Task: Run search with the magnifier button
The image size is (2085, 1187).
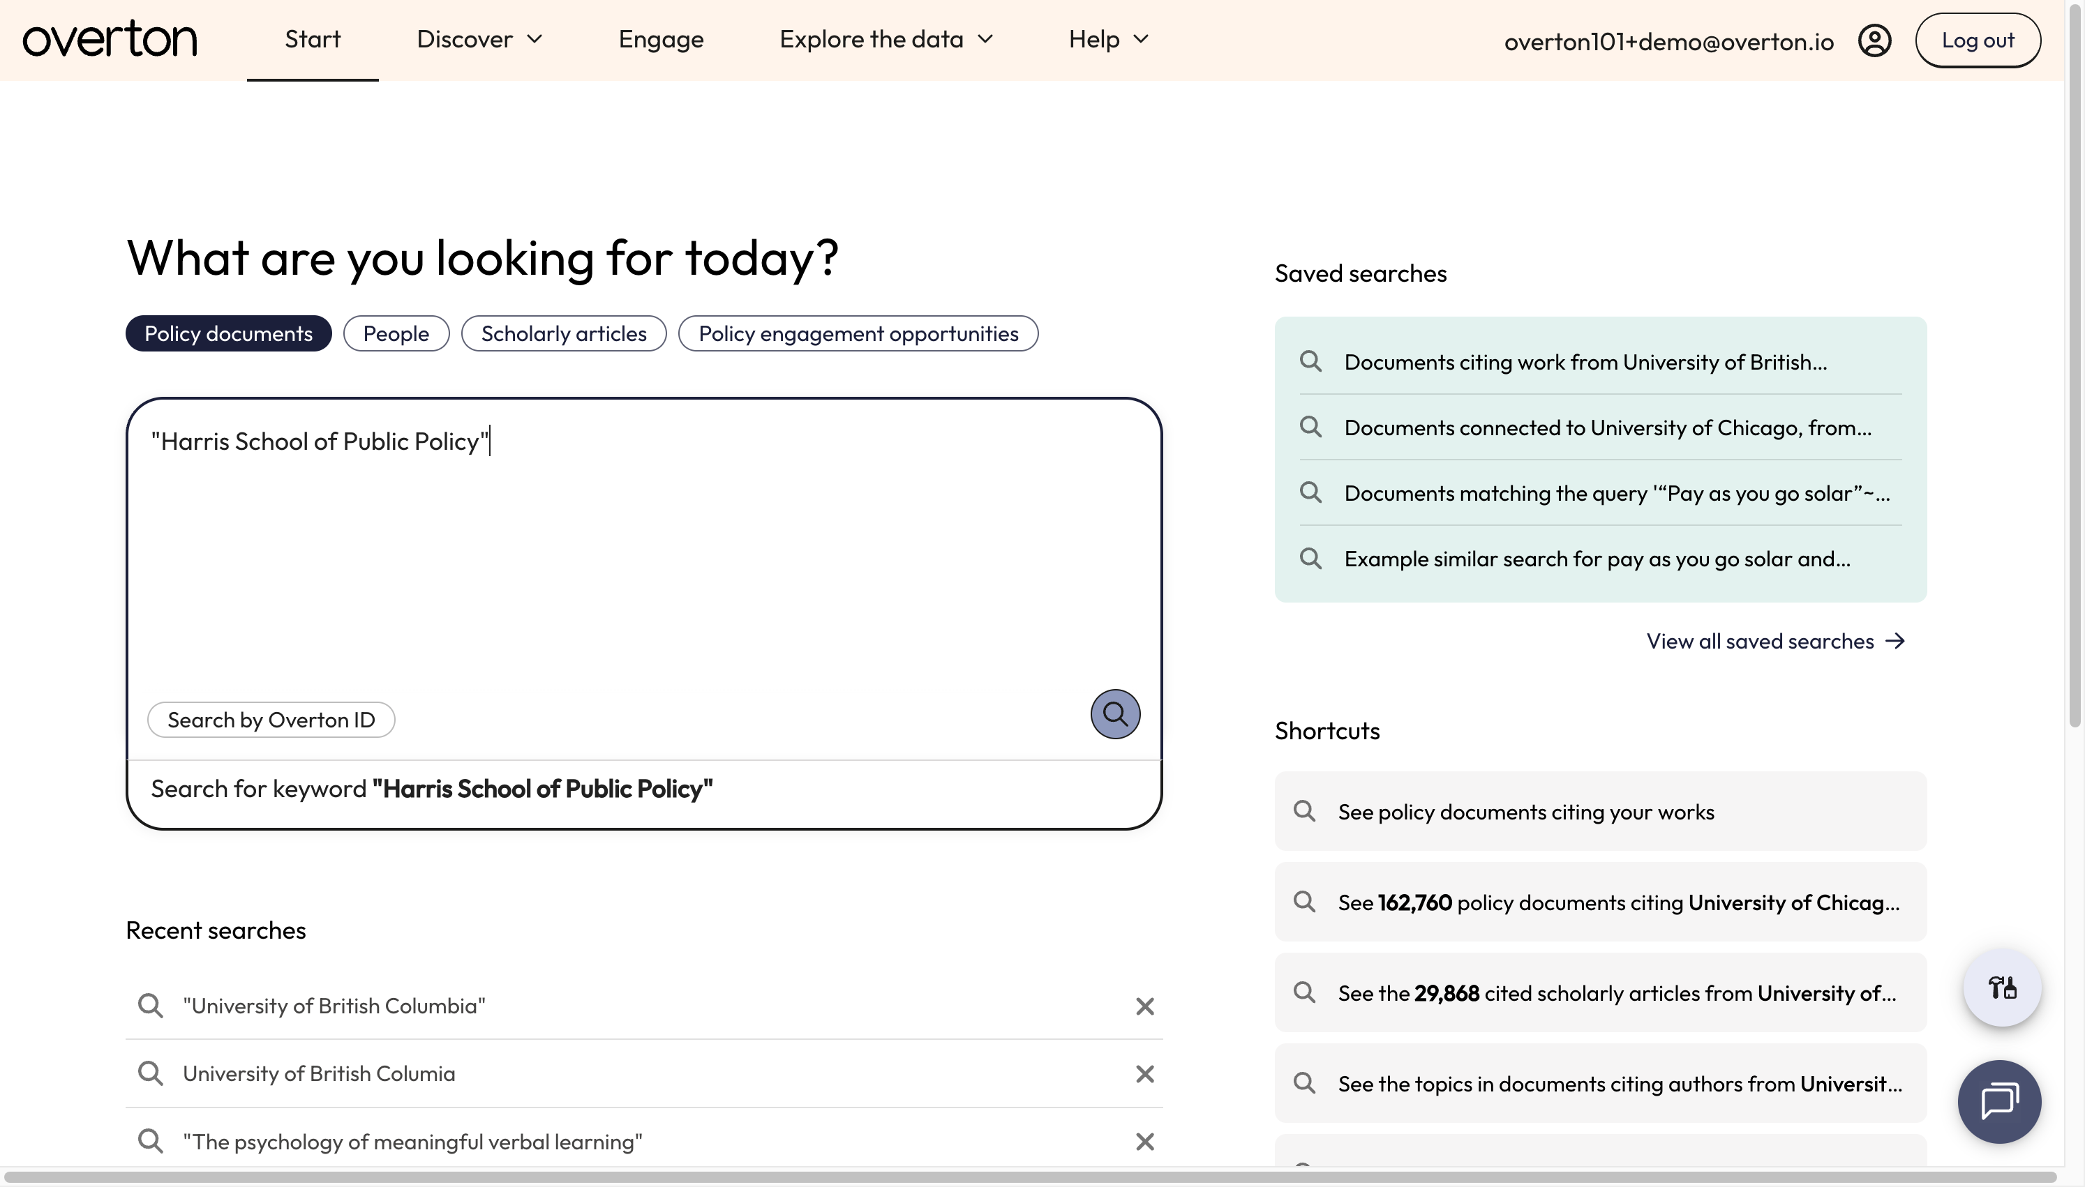Action: [x=1114, y=714]
